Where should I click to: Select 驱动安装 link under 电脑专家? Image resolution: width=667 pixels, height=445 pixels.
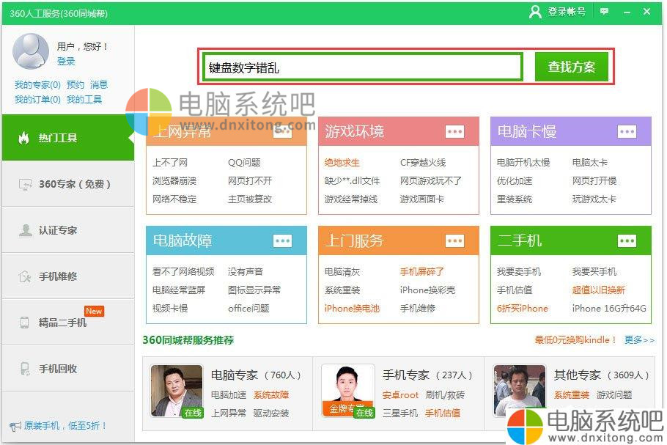coord(271,413)
